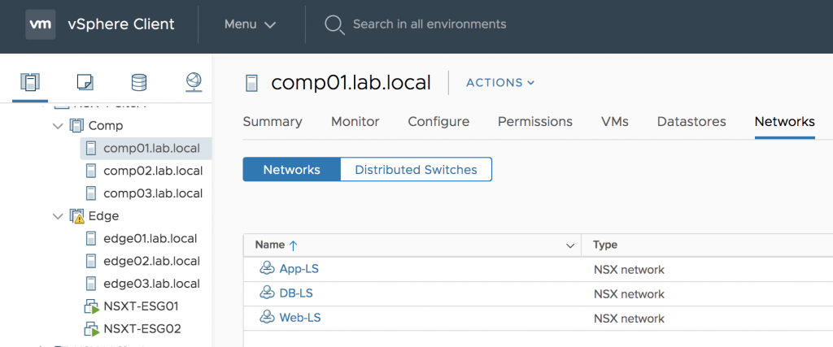833x347 pixels.
Task: Open the Name column filter chevron
Action: [570, 245]
